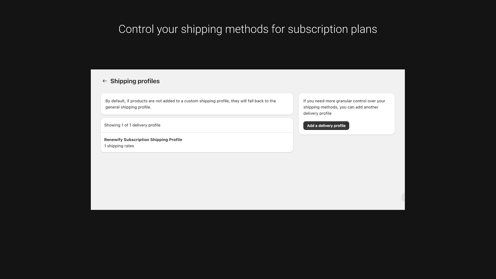This screenshot has height=279, width=496.
Task: Click the Shipping profiles page heading
Action: [x=135, y=81]
